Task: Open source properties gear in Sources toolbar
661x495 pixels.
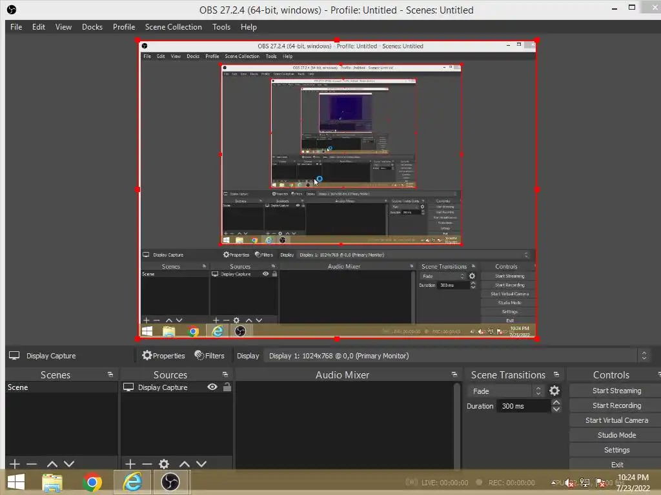Action: point(164,464)
